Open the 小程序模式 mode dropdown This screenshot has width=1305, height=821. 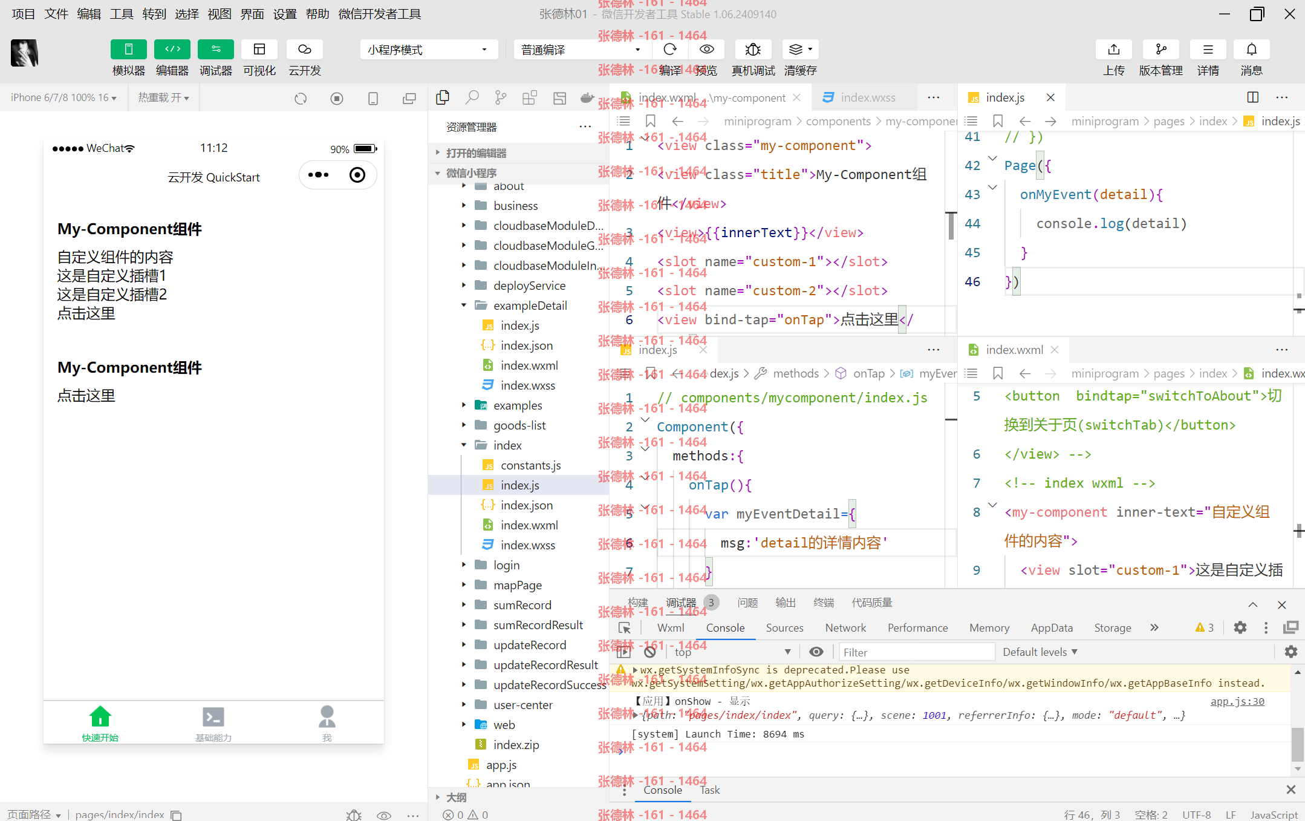(429, 50)
